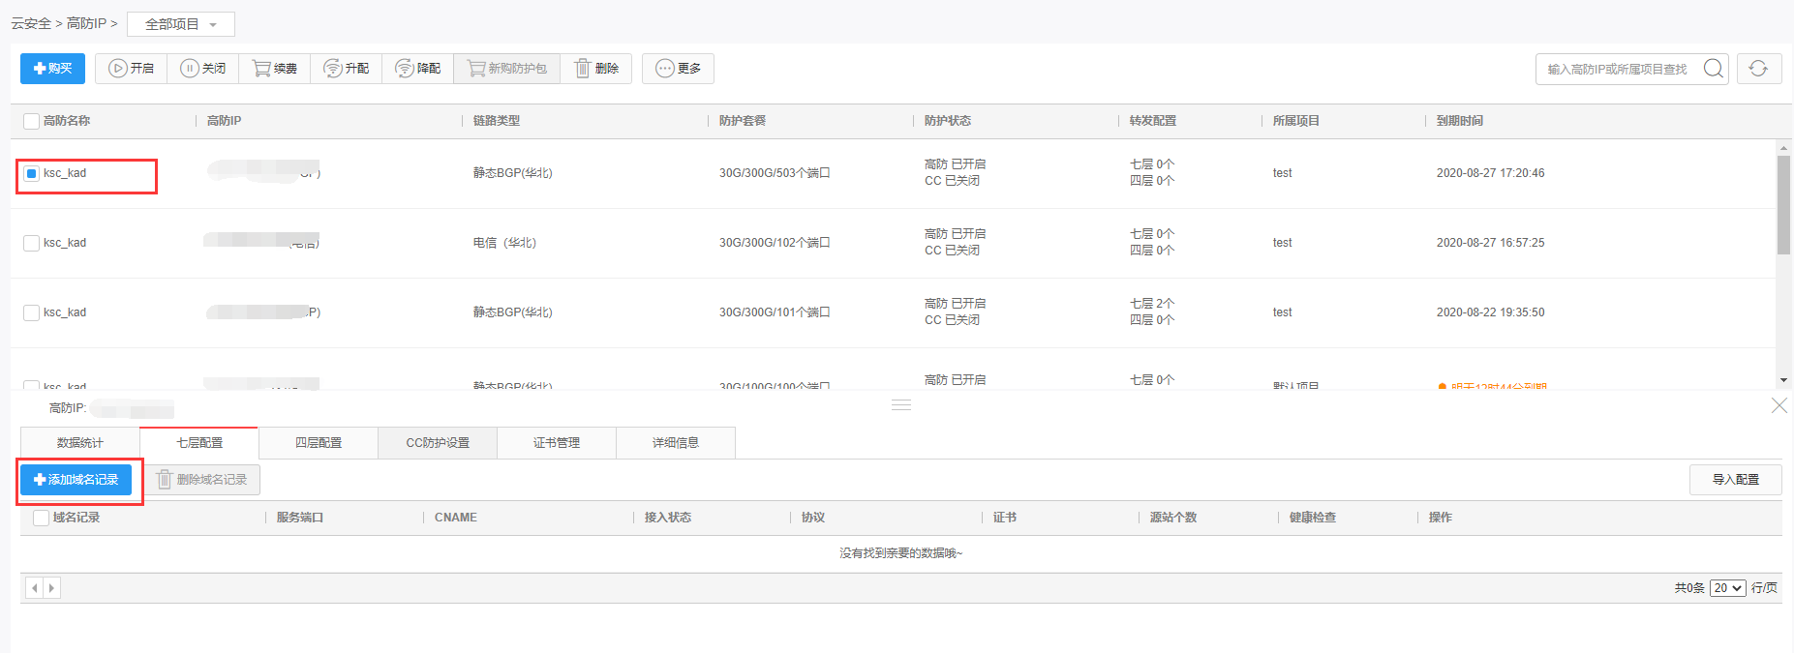Click the 云安全 breadcrumb link
The width and height of the screenshot is (1794, 653).
(x=31, y=23)
